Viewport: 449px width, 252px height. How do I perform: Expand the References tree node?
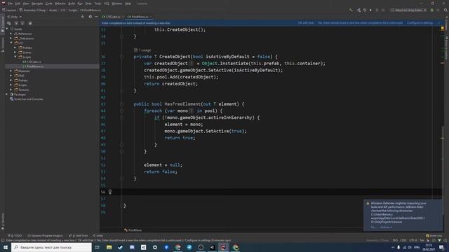tap(11, 34)
